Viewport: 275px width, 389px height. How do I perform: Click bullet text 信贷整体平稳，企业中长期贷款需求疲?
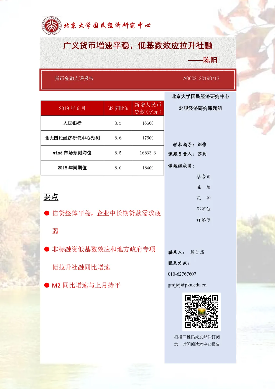pos(106,213)
